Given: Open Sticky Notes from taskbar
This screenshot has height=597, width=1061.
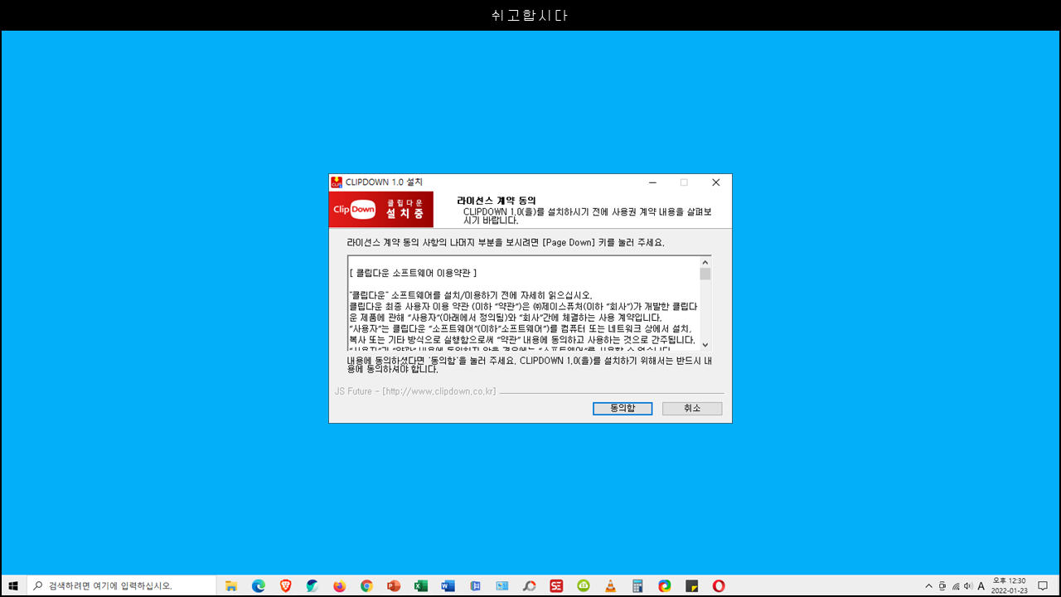Looking at the screenshot, I should click(x=691, y=585).
